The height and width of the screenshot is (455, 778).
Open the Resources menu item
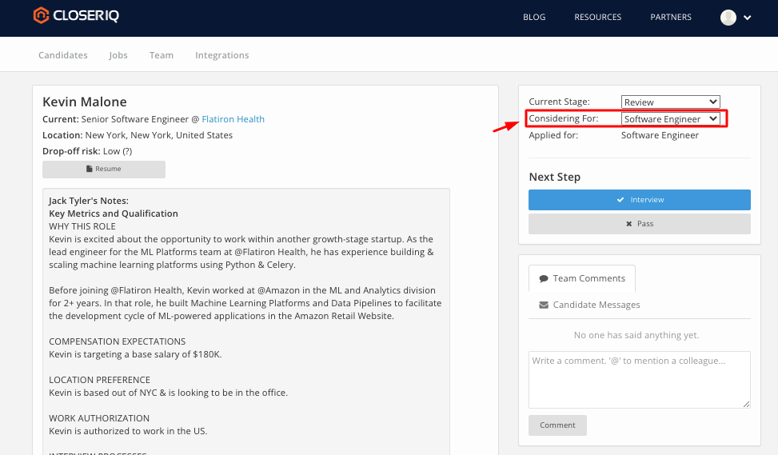(x=597, y=18)
